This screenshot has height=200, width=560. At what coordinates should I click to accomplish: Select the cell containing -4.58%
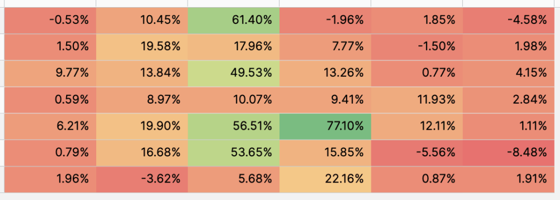[508, 20]
